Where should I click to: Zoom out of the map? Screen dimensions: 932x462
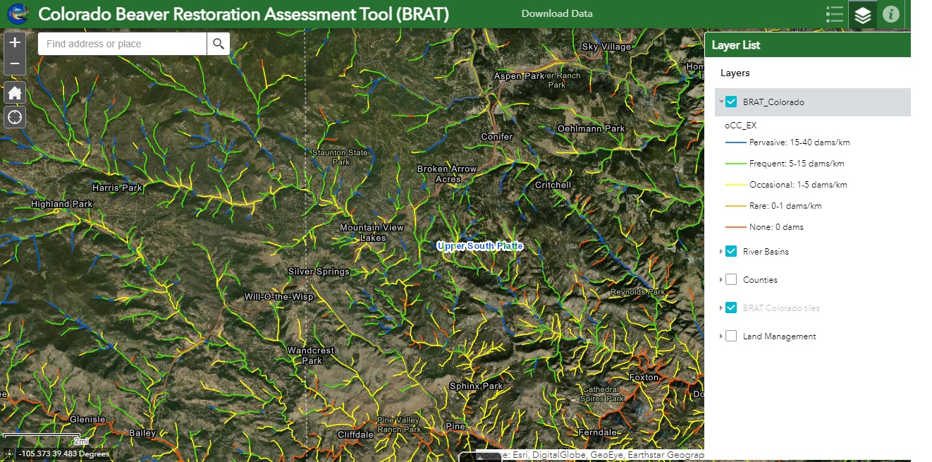pyautogui.click(x=15, y=66)
